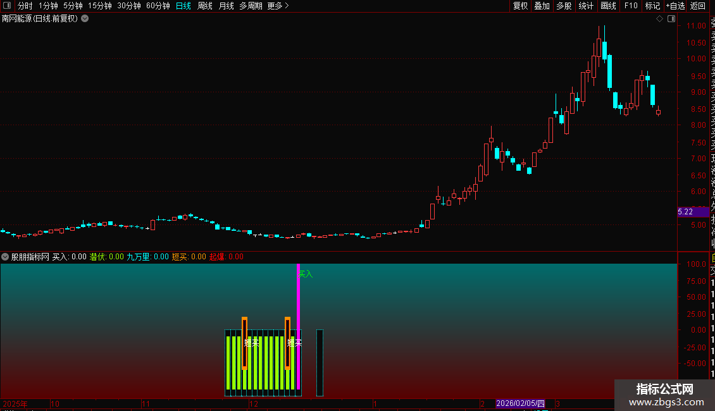Screen dimensions: 715x411
Task: Select the 1分钟 period
Action: click(x=48, y=6)
